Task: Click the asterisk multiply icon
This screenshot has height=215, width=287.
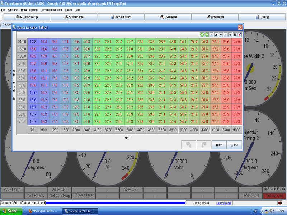Action: point(235,35)
